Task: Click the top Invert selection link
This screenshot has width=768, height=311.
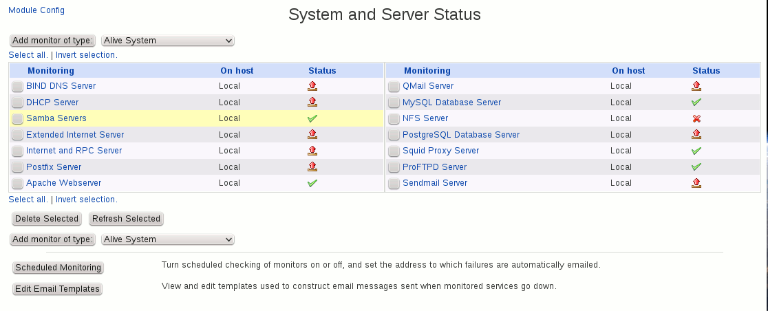Action: click(86, 55)
